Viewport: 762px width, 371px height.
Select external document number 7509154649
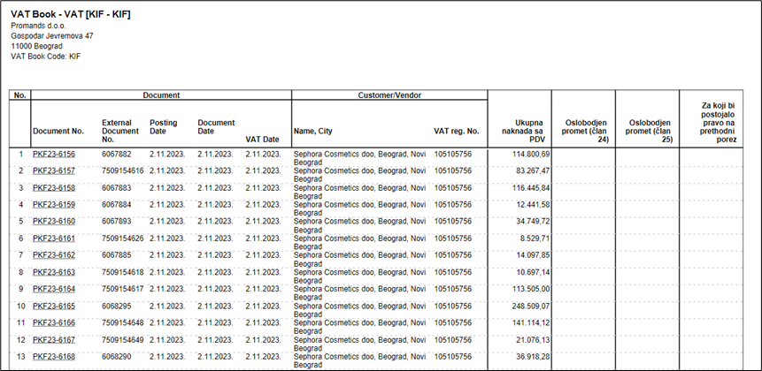click(x=122, y=340)
